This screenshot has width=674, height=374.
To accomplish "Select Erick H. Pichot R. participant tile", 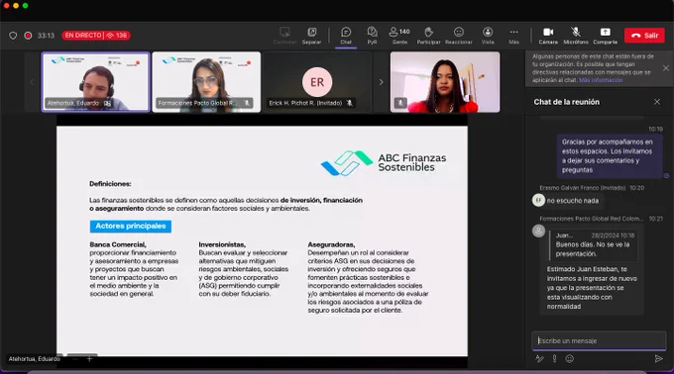I will [x=317, y=82].
